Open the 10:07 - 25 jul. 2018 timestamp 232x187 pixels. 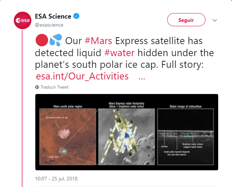[56, 179]
